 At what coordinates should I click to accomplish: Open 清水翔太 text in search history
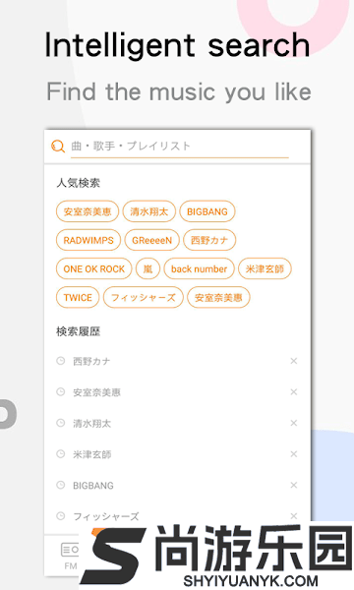pos(91,423)
